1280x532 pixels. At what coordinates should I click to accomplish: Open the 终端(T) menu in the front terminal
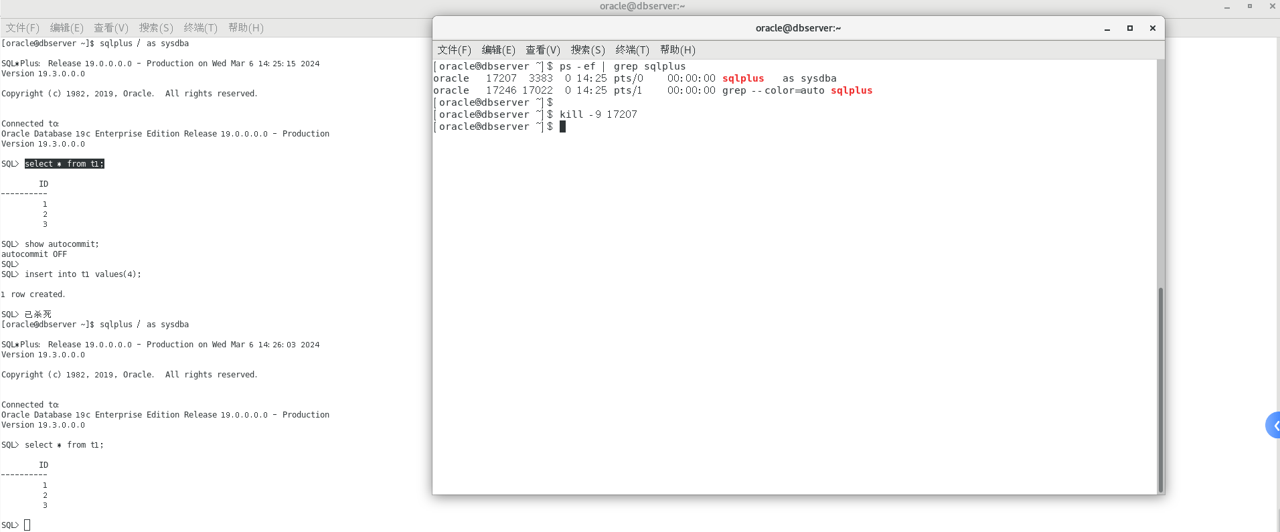coord(632,50)
